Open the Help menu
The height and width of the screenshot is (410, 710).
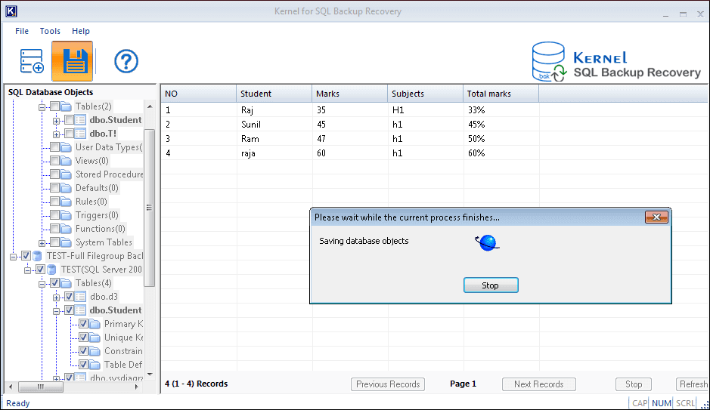click(81, 31)
